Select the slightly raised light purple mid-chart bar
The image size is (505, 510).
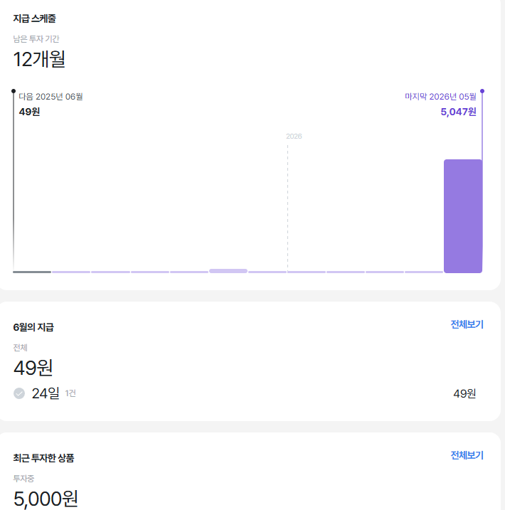[228, 271]
